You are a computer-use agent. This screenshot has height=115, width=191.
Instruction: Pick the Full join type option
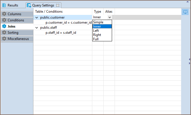96,39
